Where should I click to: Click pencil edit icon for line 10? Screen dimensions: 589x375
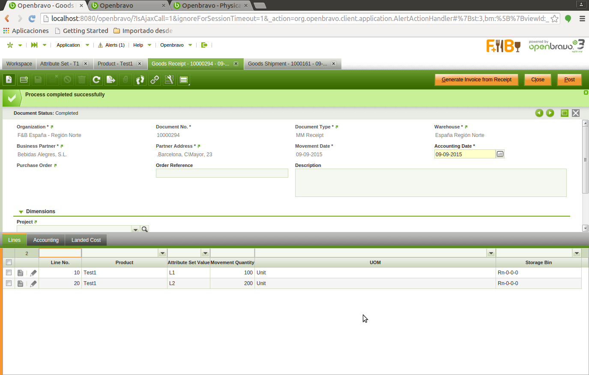tap(33, 273)
